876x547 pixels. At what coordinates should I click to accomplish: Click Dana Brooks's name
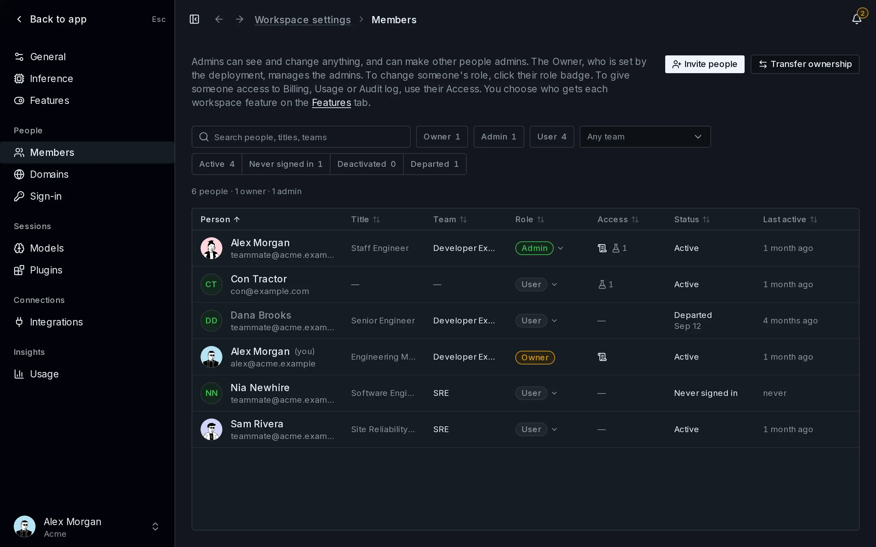pos(261,315)
